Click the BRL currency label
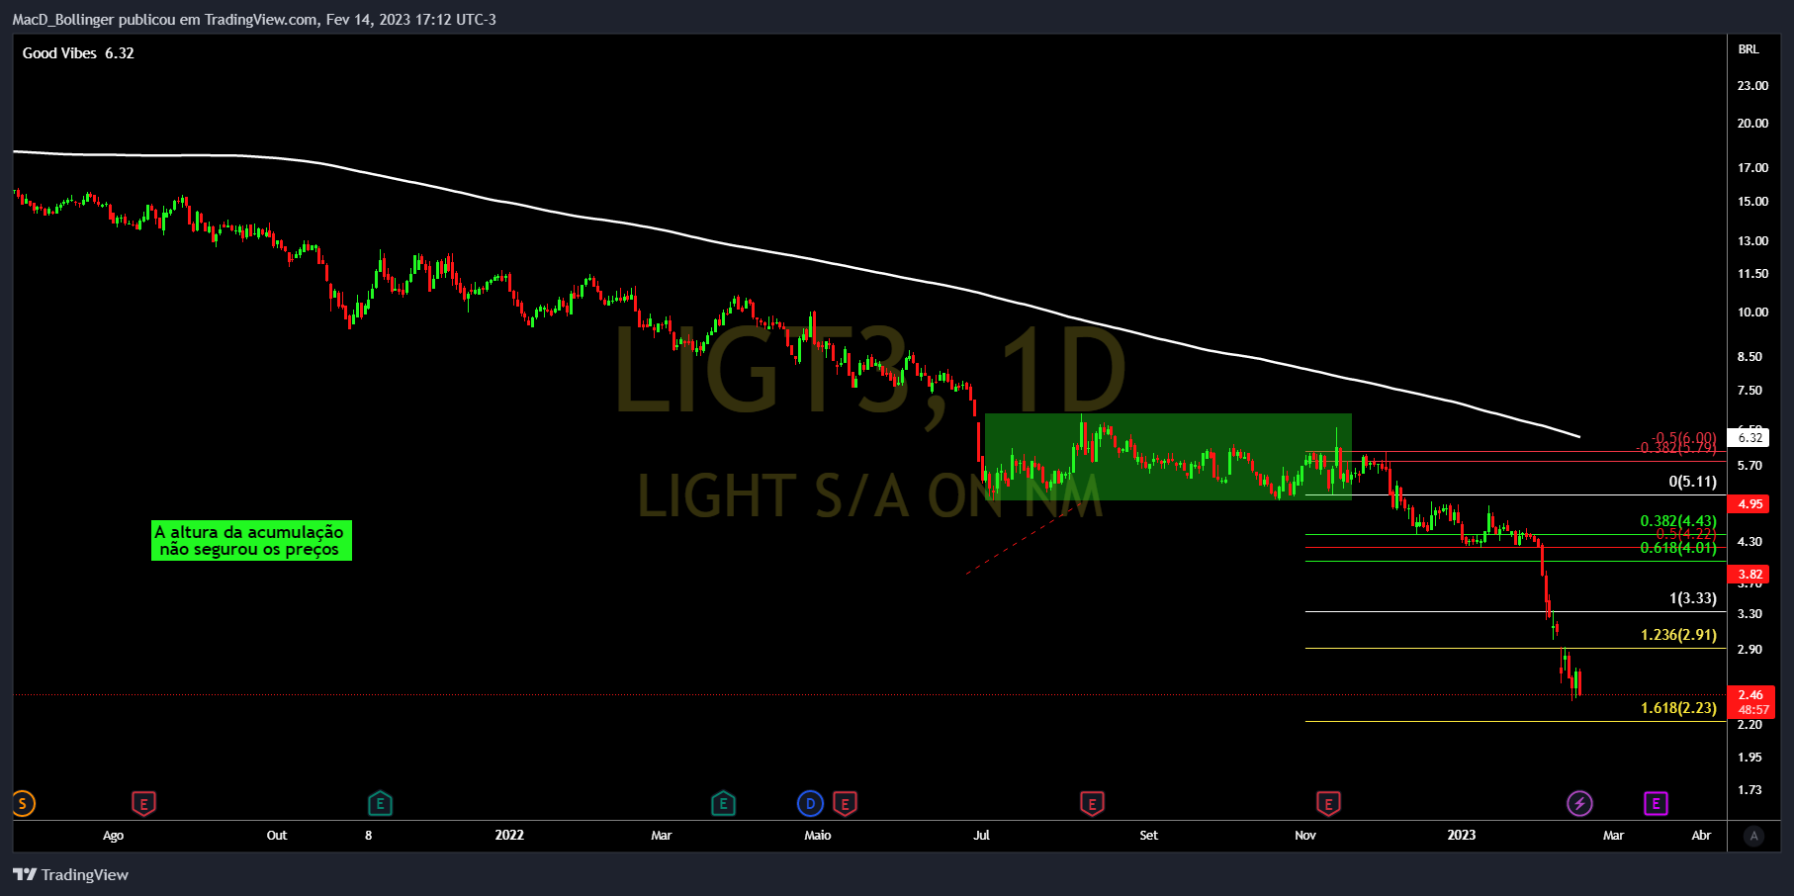The width and height of the screenshot is (1794, 896). click(1749, 49)
